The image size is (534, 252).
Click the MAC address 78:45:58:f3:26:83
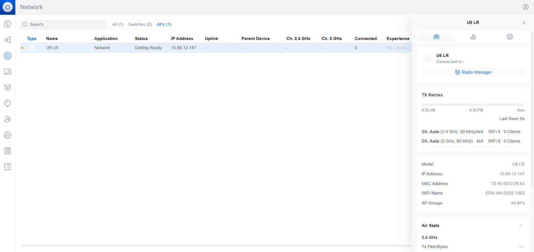[508, 184]
